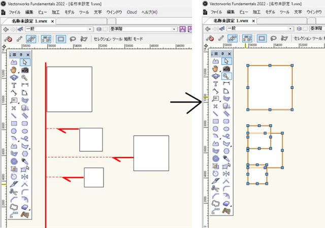Screen dimensions: 325x228
Task: Select the Pan hand tool in left palette
Action: click(x=14, y=70)
